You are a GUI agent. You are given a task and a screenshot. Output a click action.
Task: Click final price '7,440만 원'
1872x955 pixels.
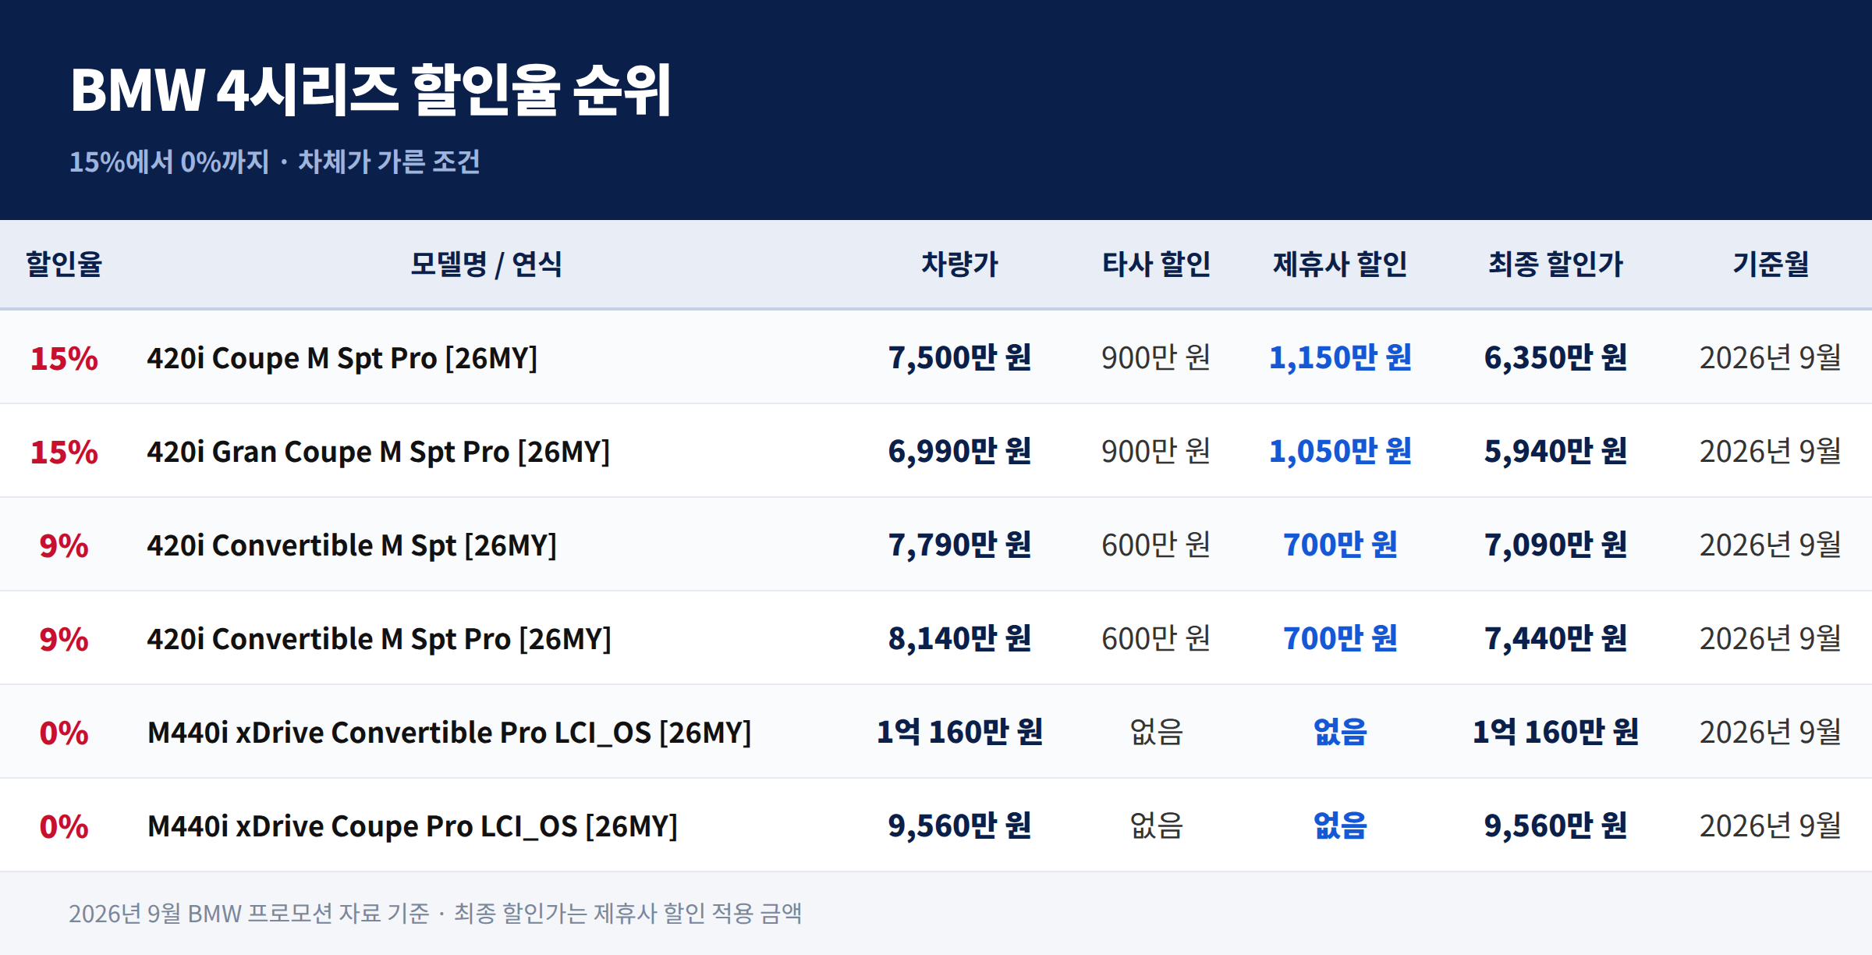coord(1555,638)
